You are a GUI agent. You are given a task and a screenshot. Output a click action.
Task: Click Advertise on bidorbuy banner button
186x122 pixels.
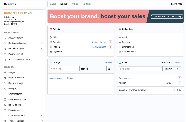167,16
